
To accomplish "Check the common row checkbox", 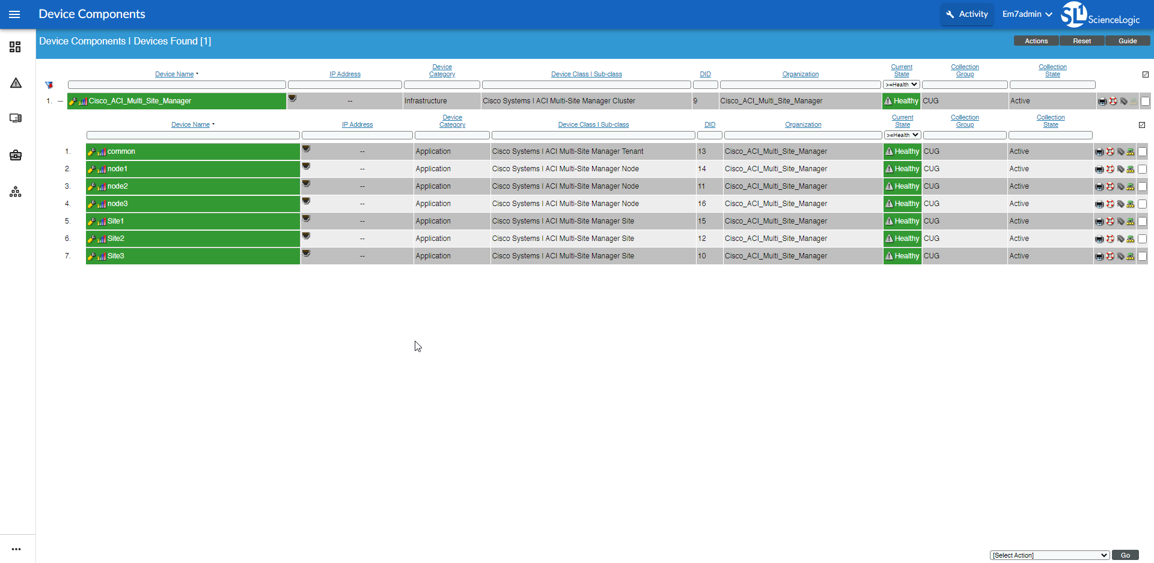I will (1143, 152).
